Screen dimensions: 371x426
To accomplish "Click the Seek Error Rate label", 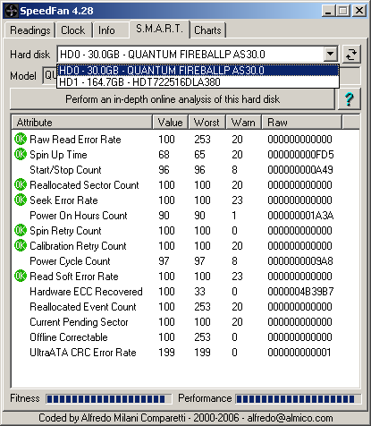I will [x=63, y=200].
